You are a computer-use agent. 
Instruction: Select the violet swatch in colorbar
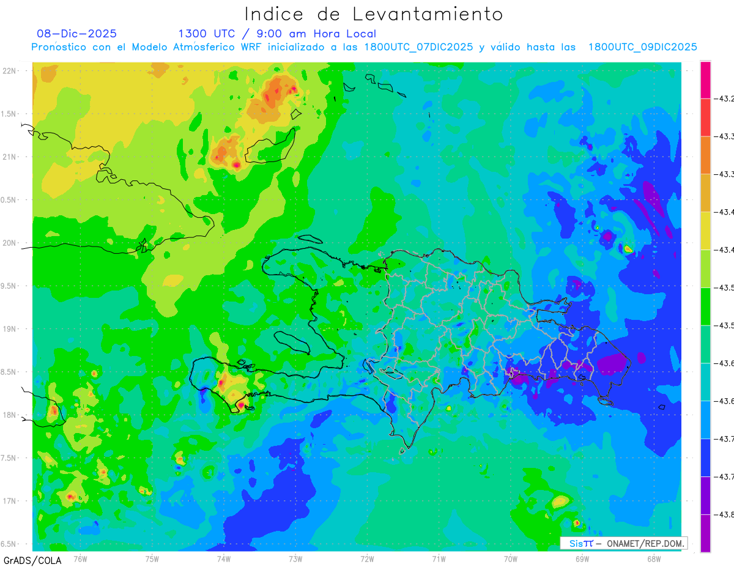click(705, 495)
